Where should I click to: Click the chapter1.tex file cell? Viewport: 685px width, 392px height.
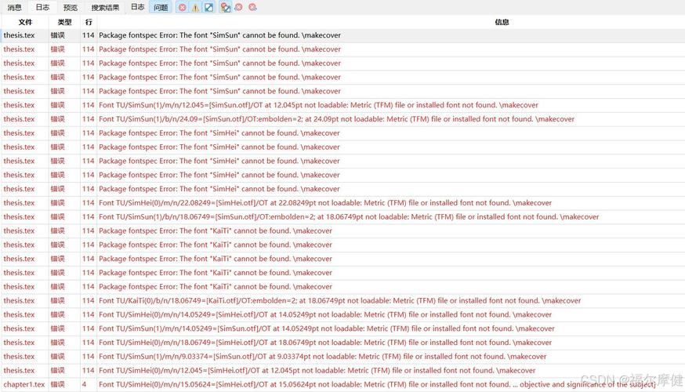pos(24,385)
